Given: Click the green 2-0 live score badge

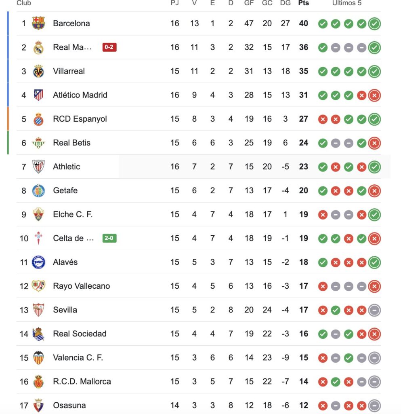Looking at the screenshot, I should (x=109, y=238).
